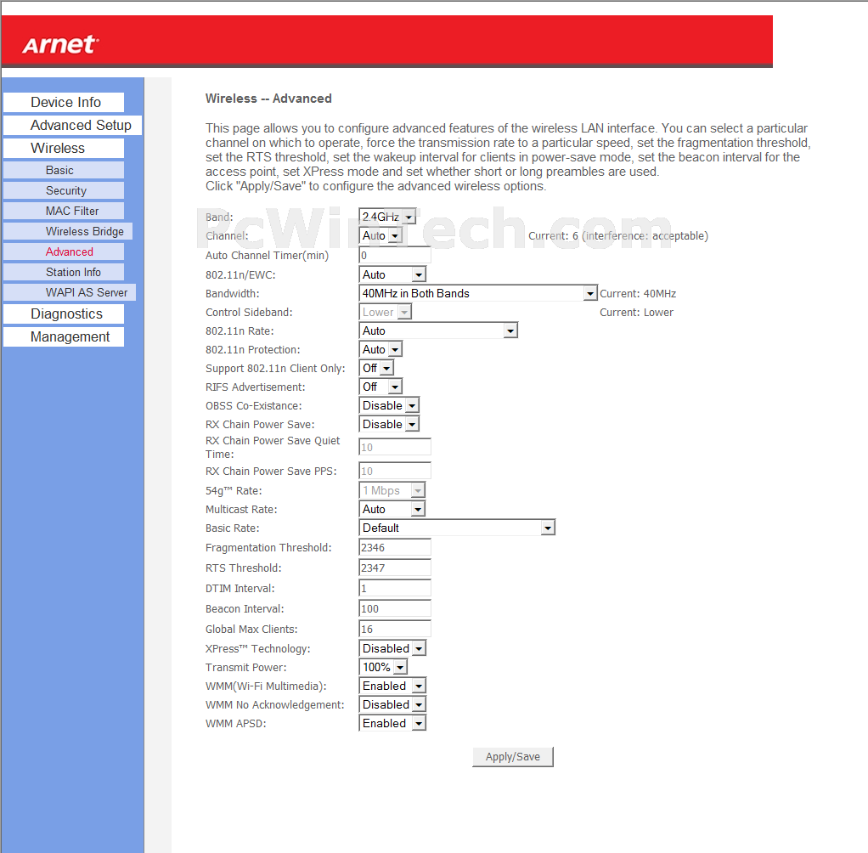Click the Beacon Interval input field
The width and height of the screenshot is (868, 853).
pos(395,608)
